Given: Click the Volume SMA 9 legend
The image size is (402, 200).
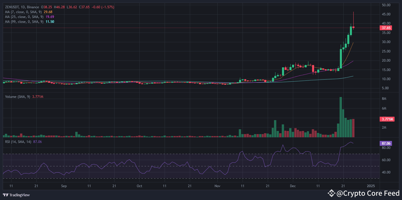Looking at the screenshot, I should [18, 97].
